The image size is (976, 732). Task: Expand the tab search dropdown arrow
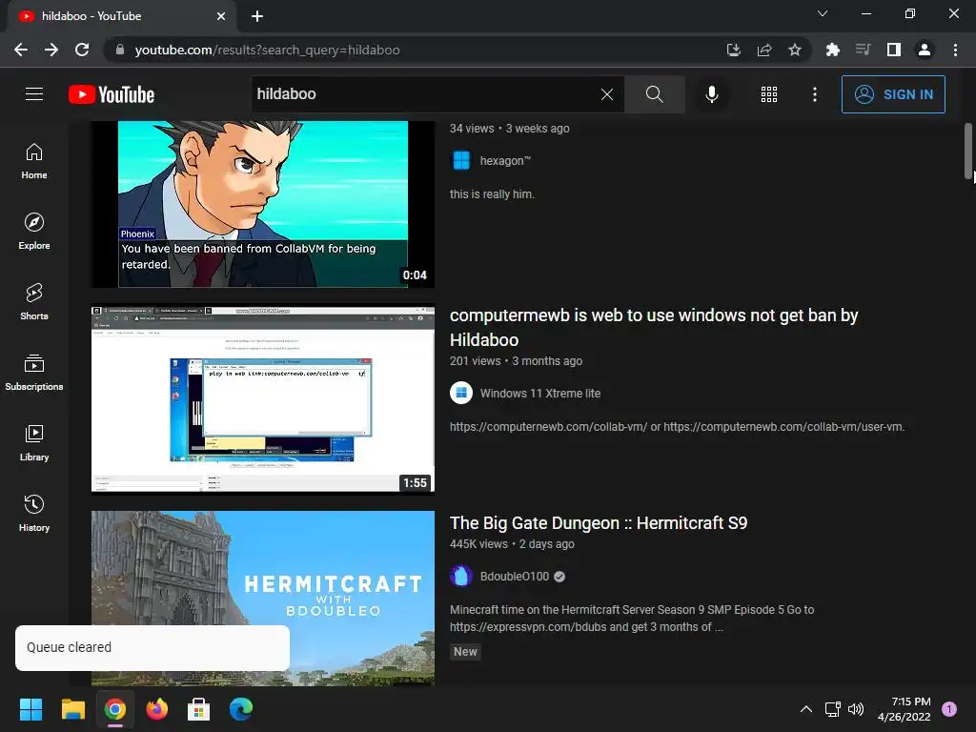[823, 13]
